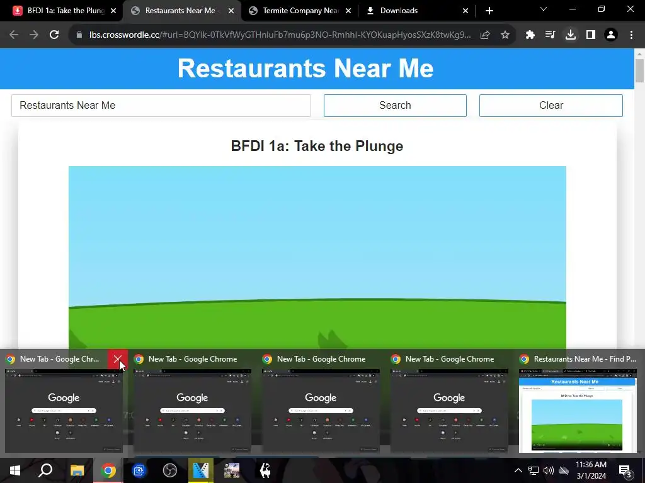Click Restaurants Near Me page heading

tap(305, 68)
